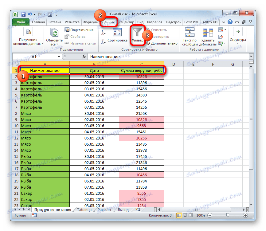Open Data Validation dropdown arrow
The width and height of the screenshot is (266, 231).
click(225, 30)
